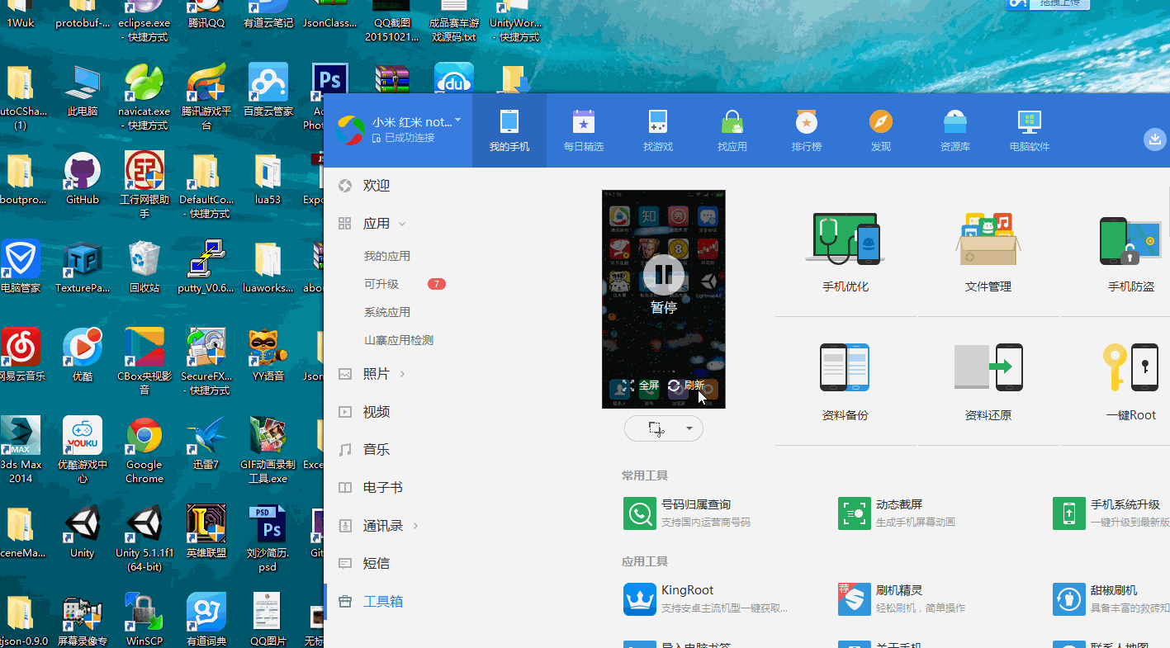The image size is (1170, 648).
Task: Open the 每日精选 tab
Action: coord(584,130)
